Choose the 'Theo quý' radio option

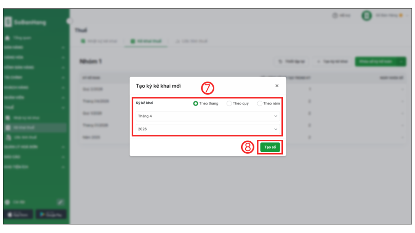229,103
